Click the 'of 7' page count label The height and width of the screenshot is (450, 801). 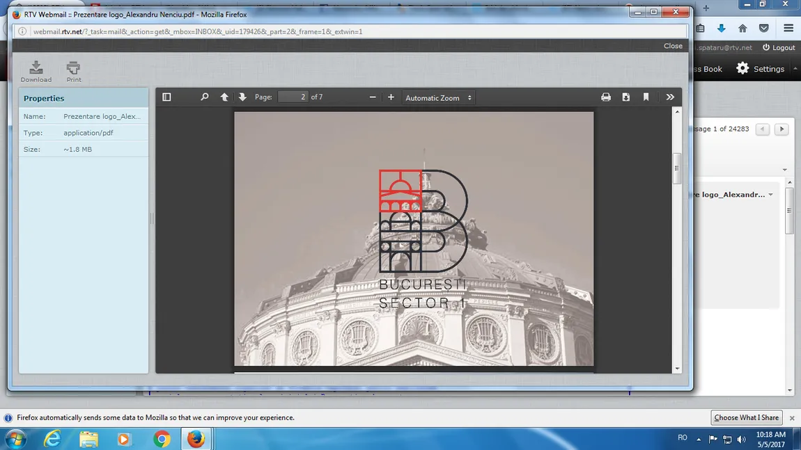tap(317, 97)
